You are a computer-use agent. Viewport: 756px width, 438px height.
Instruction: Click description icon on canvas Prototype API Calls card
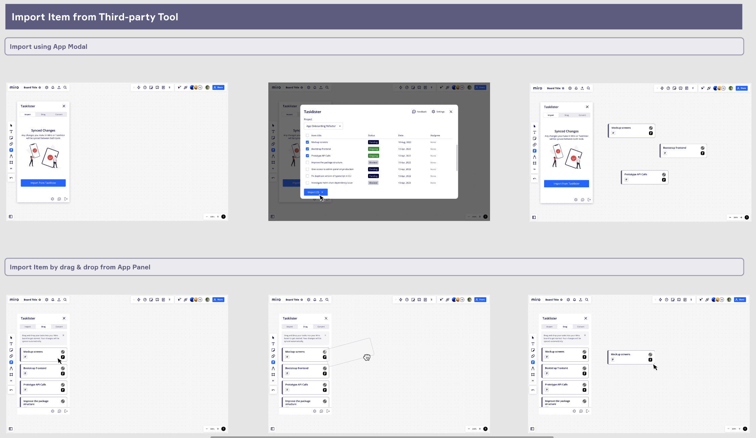pos(626,180)
